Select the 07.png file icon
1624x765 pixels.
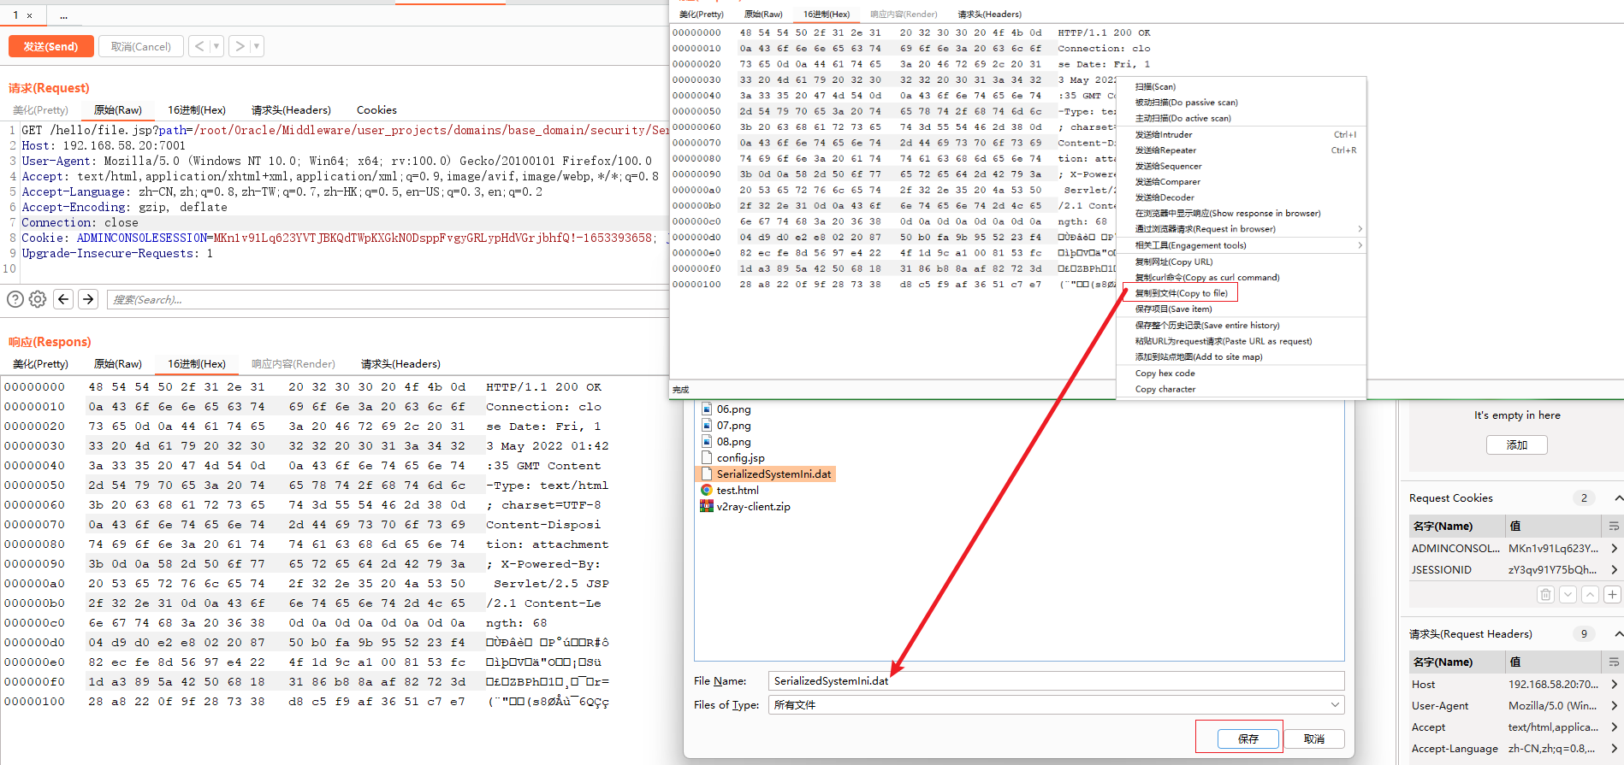[707, 425]
